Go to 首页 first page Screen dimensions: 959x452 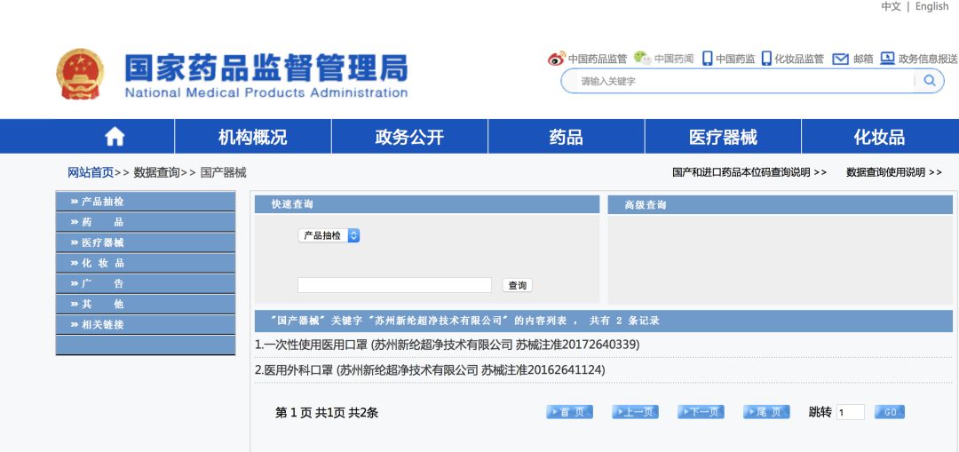tap(569, 412)
